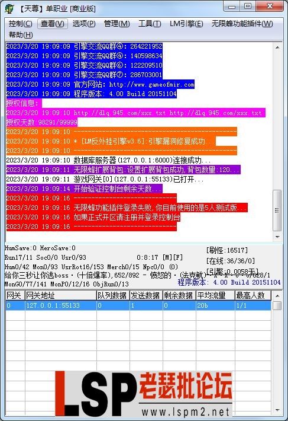The image size is (288, 421).
Task: Click blue 程序版本 4.00 Build log line
Action: coord(91,94)
